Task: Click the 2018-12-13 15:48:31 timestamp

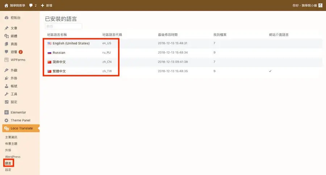Action: coord(172,43)
